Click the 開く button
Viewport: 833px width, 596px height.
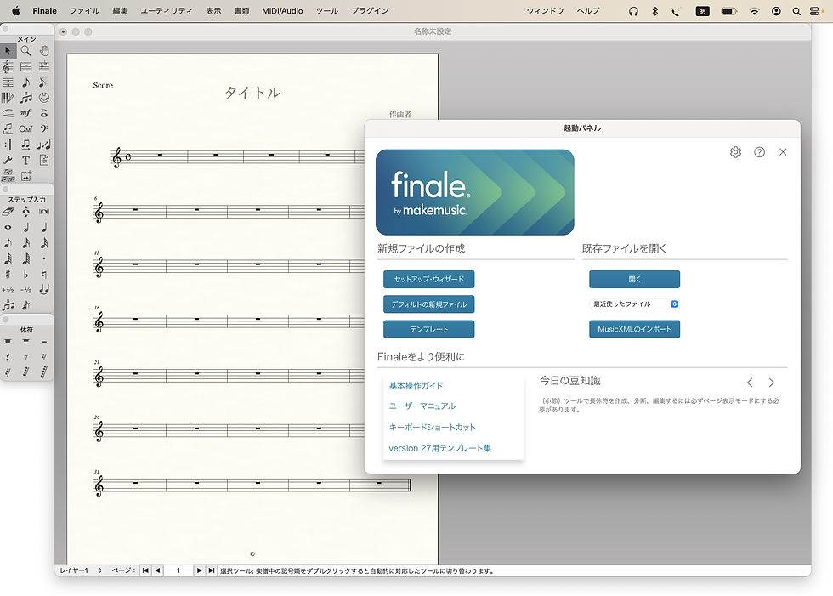pyautogui.click(x=634, y=279)
